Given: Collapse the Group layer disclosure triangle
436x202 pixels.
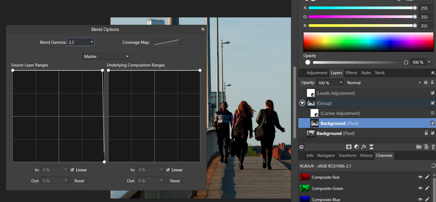Looking at the screenshot, I should tap(302, 103).
